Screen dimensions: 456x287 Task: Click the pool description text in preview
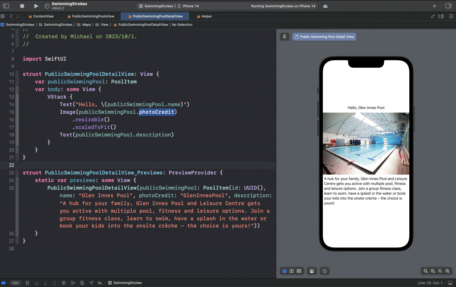coord(366,191)
